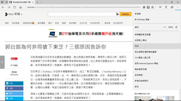Click the article headline about 郭台銘
Image resolution: width=181 pixels, height=101 pixels.
pyautogui.click(x=55, y=47)
